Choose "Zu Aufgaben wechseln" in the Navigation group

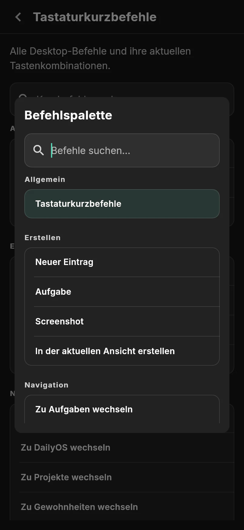point(122,409)
